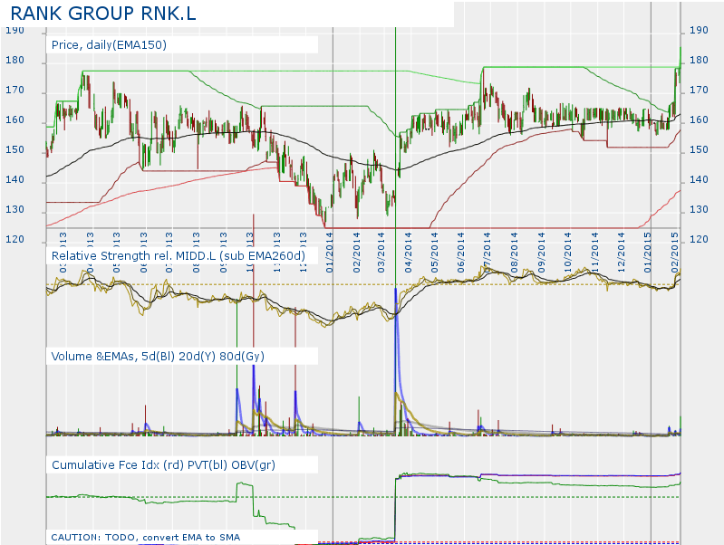Select the 'Volume &EMAs, 5d(Bl) 20d(Y) 80d(Gy)' label
724x545 pixels.
[158, 357]
